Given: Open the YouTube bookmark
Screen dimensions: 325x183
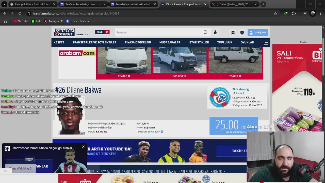Looking at the screenshot, I should pyautogui.click(x=21, y=21).
